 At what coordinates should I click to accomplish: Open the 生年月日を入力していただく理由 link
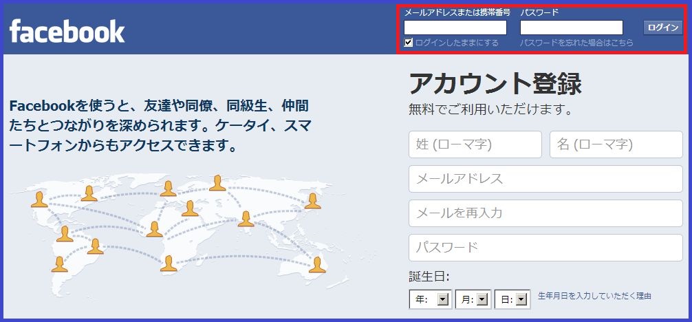[x=594, y=296]
